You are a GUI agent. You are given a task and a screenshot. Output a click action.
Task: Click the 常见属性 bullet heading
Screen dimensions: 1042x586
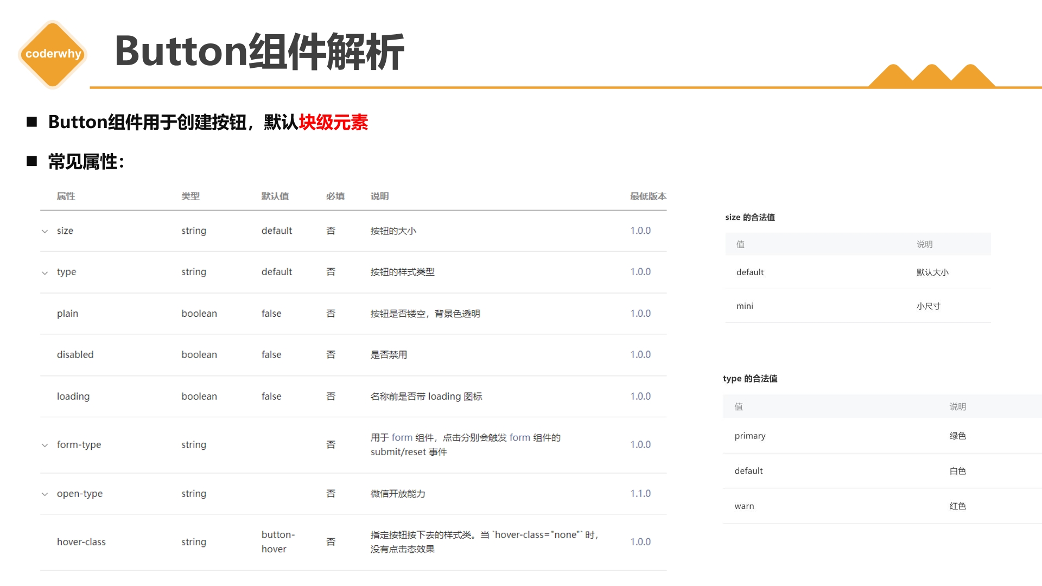(x=86, y=161)
